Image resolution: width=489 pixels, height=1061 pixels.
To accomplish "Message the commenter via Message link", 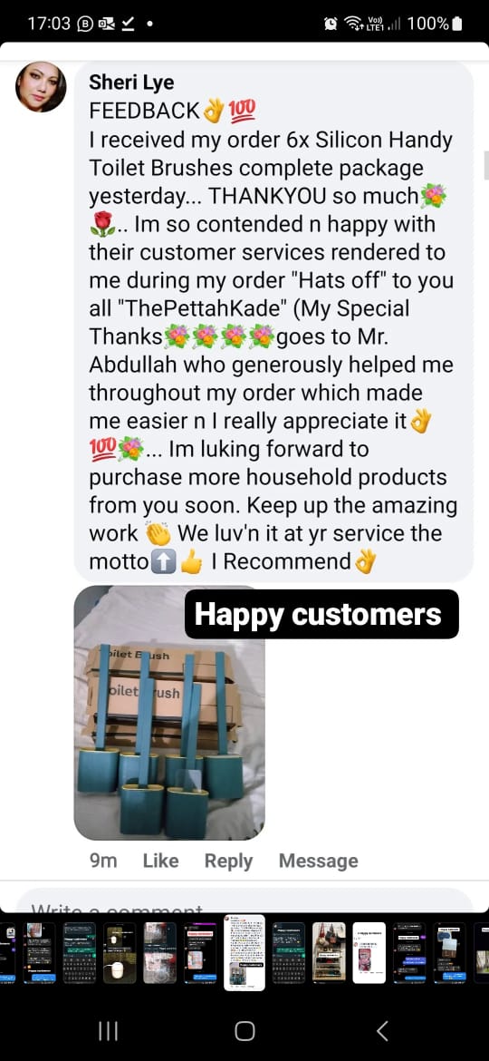I will pos(318,861).
